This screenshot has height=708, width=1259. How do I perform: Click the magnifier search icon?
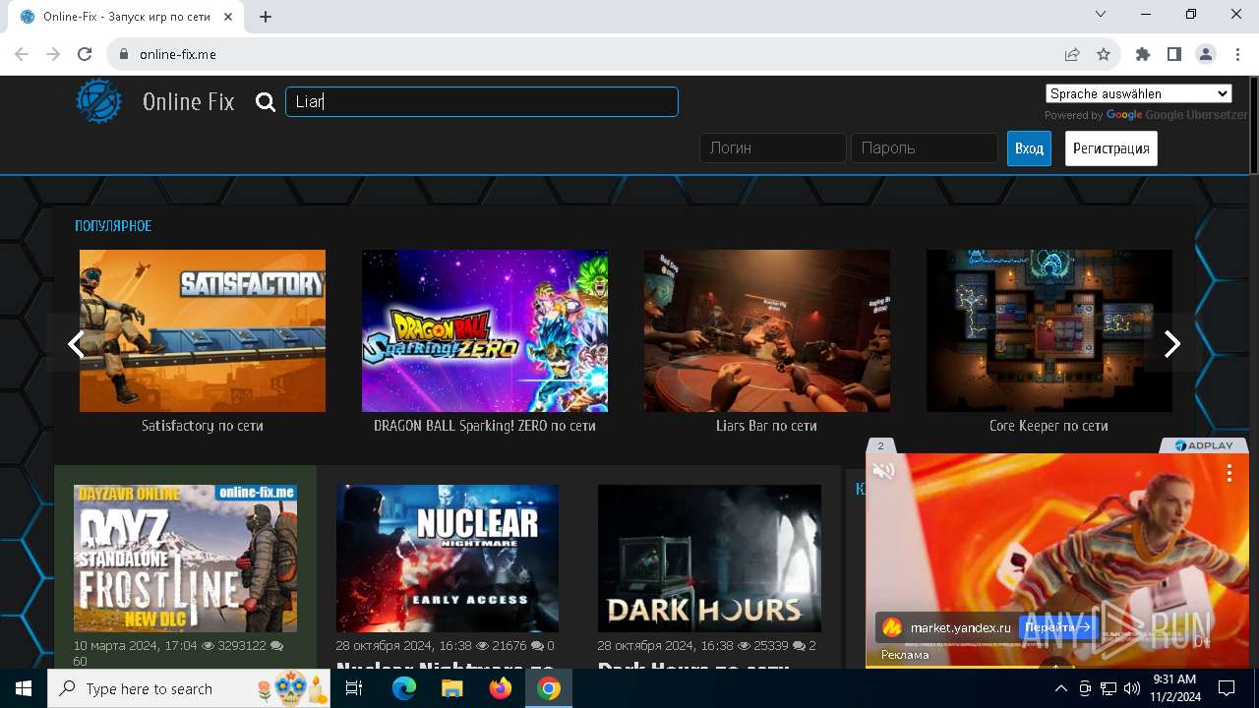pyautogui.click(x=266, y=102)
